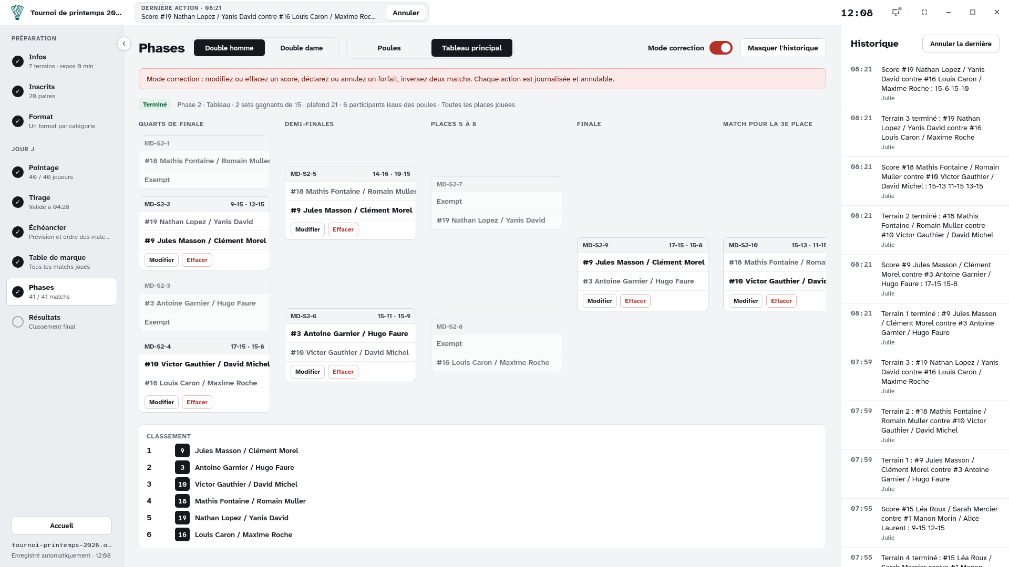The width and height of the screenshot is (1009, 567).
Task: Click history entry with score 17-15 15-8
Action: click(x=925, y=279)
